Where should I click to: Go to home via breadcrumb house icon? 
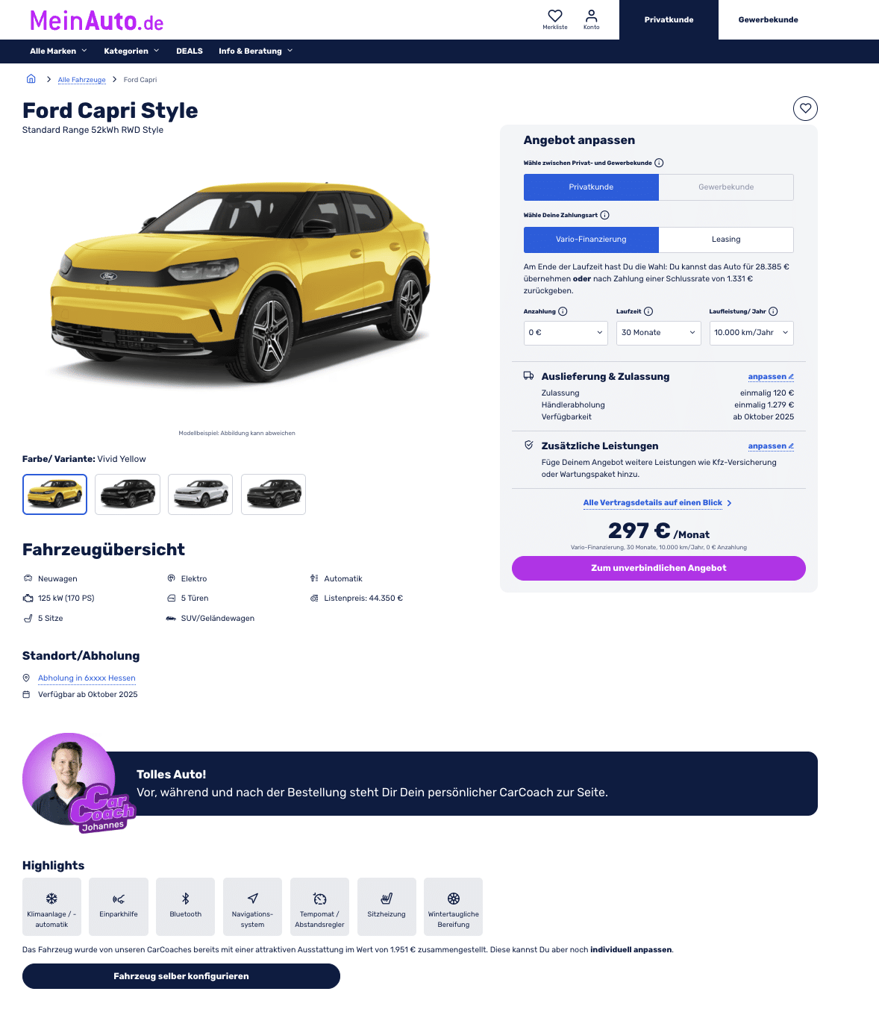(x=31, y=79)
